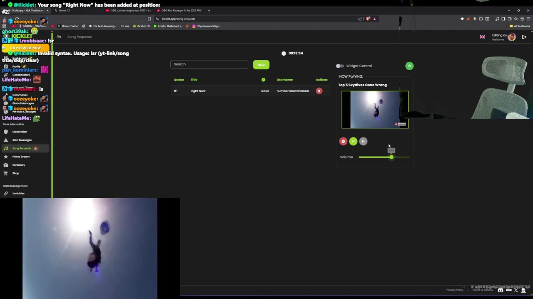Open Shop in the sidebar
The width and height of the screenshot is (533, 299).
pyautogui.click(x=15, y=173)
